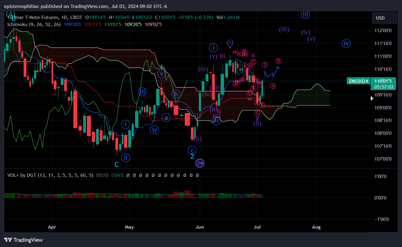This screenshot has height=247, width=402.
Task: Select the magenta x wave label
Action: tap(253, 55)
